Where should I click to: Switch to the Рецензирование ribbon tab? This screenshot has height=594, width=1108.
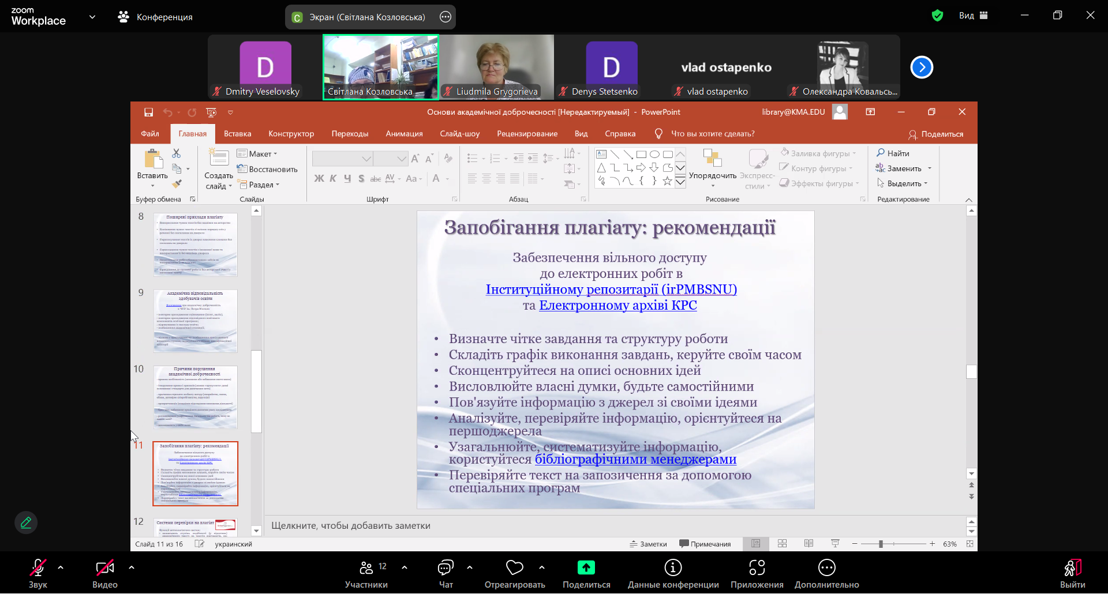(x=527, y=134)
